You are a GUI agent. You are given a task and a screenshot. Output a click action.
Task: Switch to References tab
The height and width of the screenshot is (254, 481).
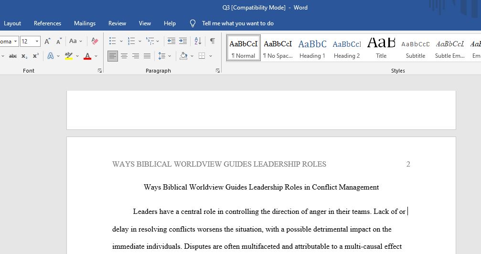48,23
